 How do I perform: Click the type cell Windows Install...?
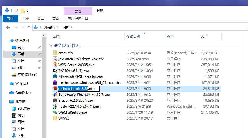181,107
